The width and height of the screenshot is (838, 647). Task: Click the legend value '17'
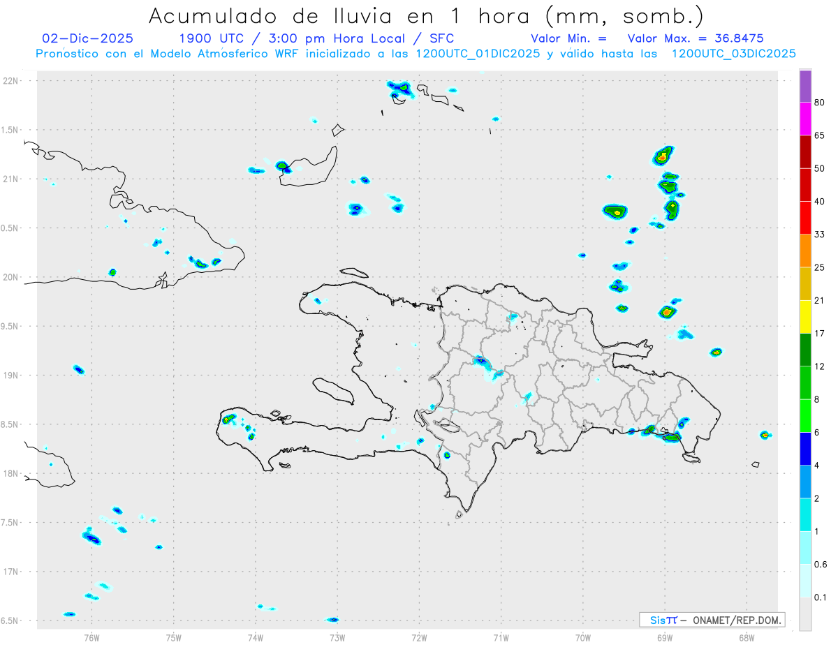tap(820, 334)
